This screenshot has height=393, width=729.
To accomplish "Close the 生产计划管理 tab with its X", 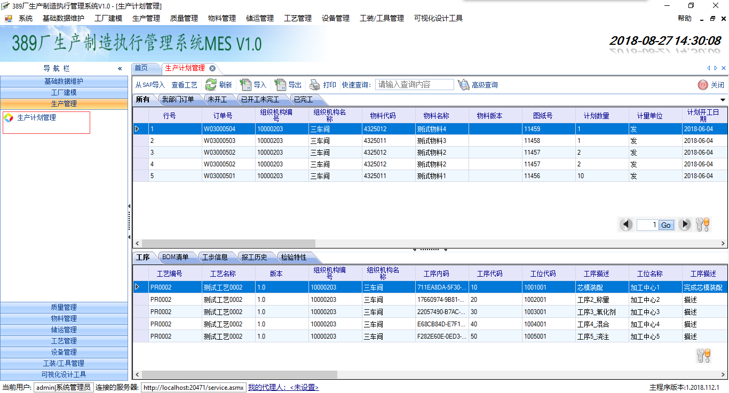I will (212, 68).
